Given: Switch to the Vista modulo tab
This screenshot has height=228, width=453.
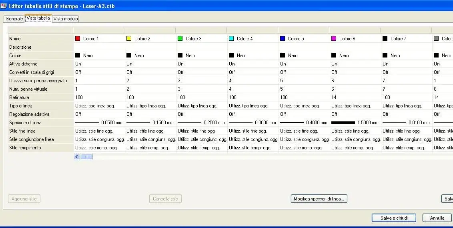Looking at the screenshot, I should click(x=66, y=19).
